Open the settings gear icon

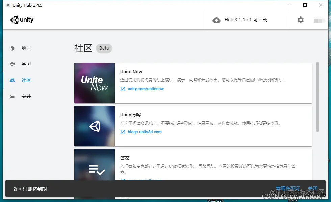coord(300,20)
